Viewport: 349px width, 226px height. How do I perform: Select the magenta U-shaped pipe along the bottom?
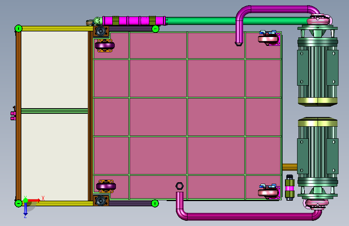[248, 216]
